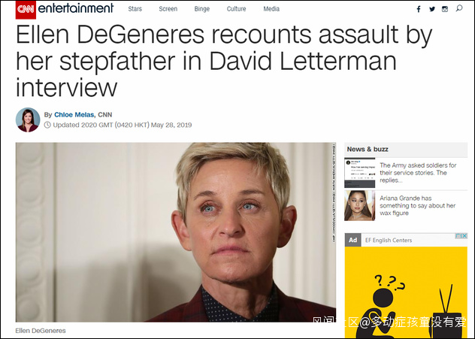Viewport: 475px width, 339px height.
Task: Open the Stars section
Action: (135, 9)
